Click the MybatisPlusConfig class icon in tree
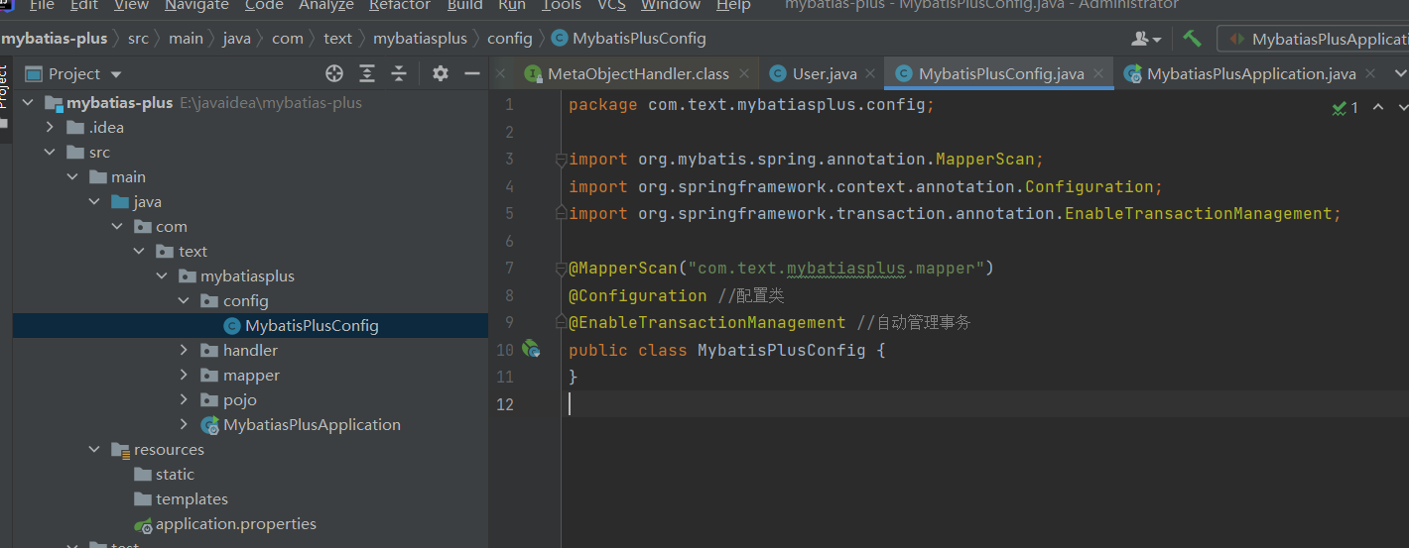Image resolution: width=1409 pixels, height=548 pixels. [232, 326]
